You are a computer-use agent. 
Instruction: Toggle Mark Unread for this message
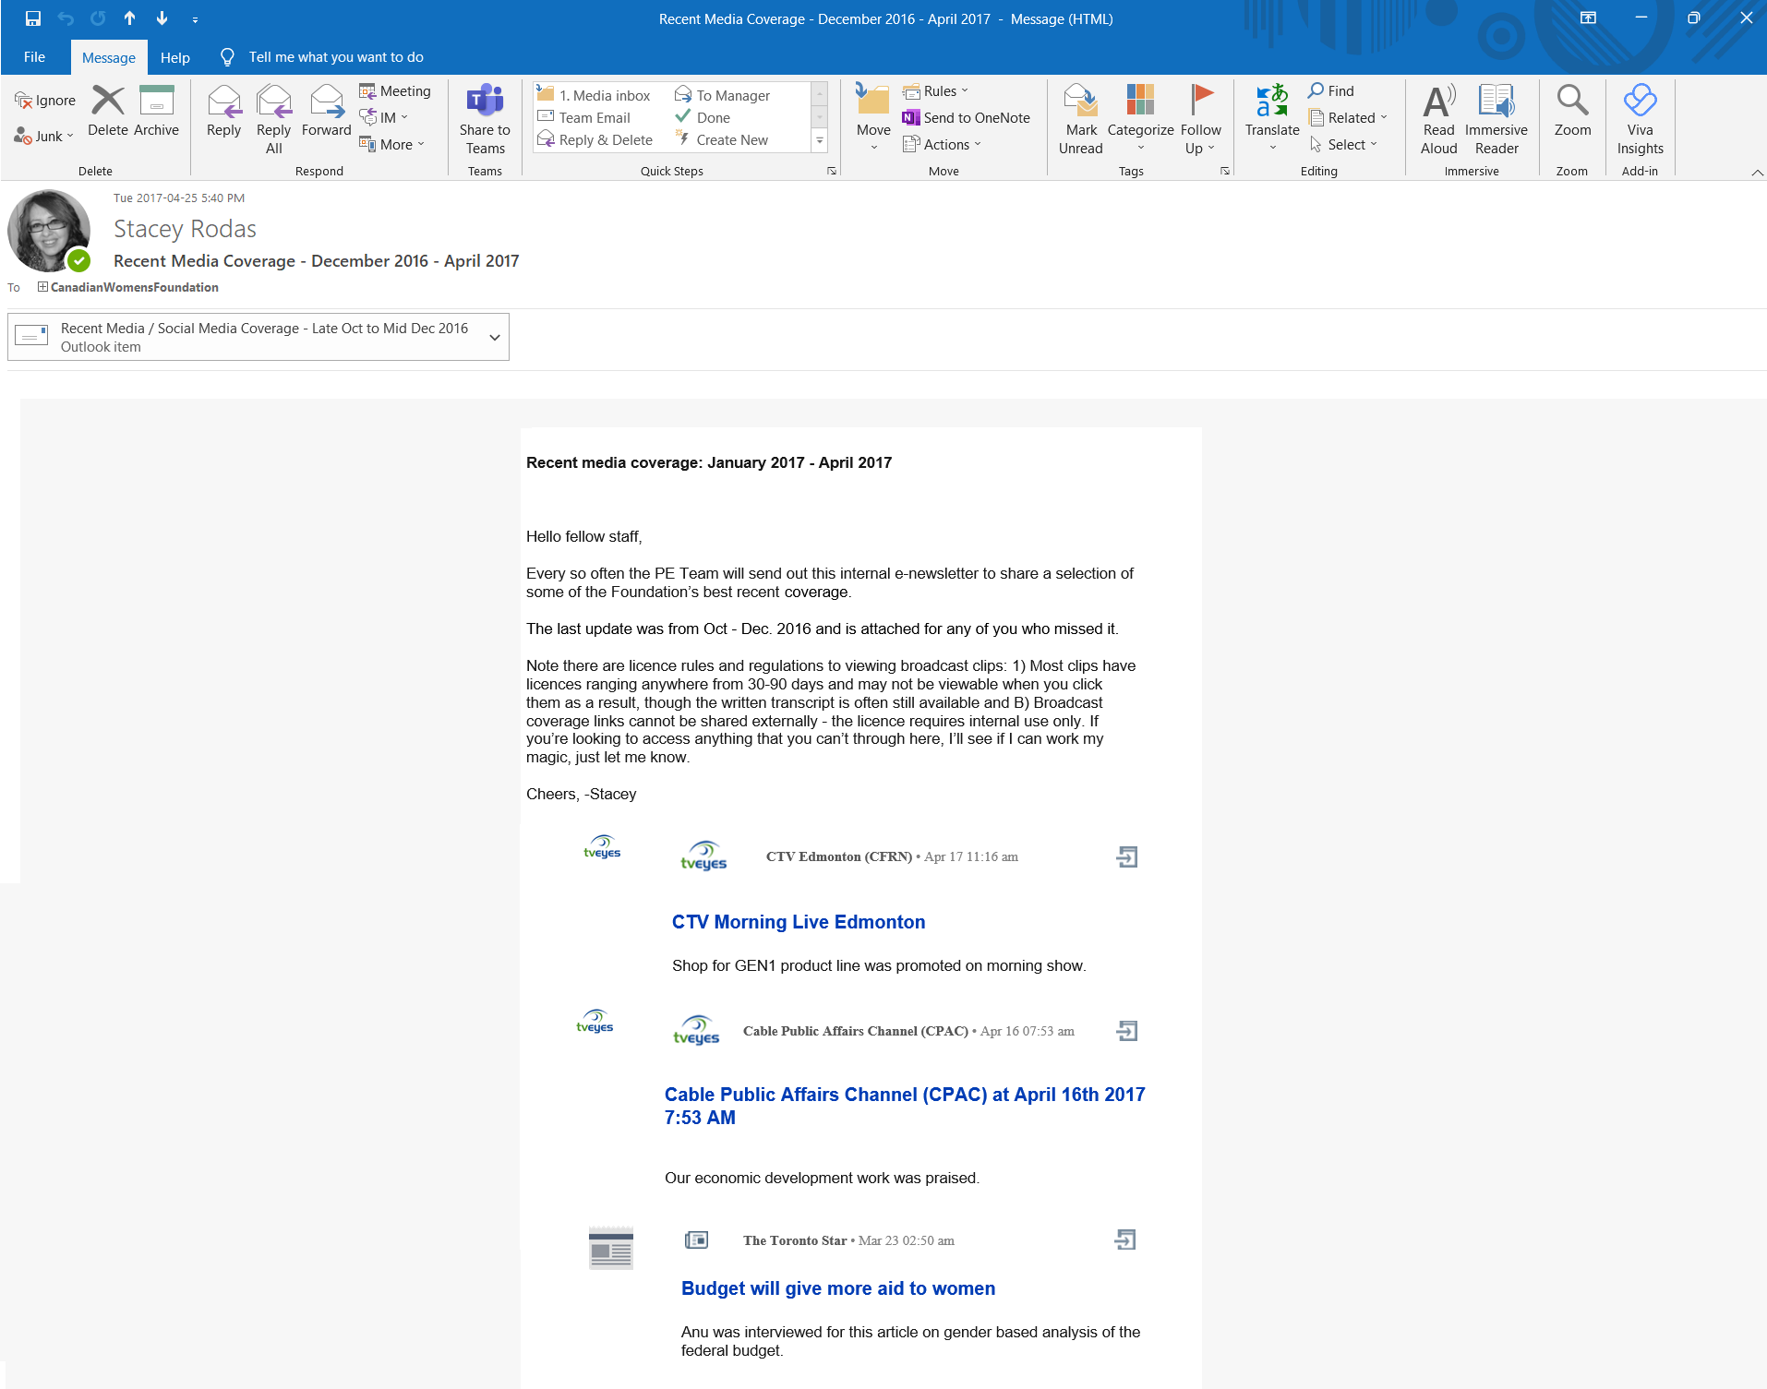(1080, 120)
